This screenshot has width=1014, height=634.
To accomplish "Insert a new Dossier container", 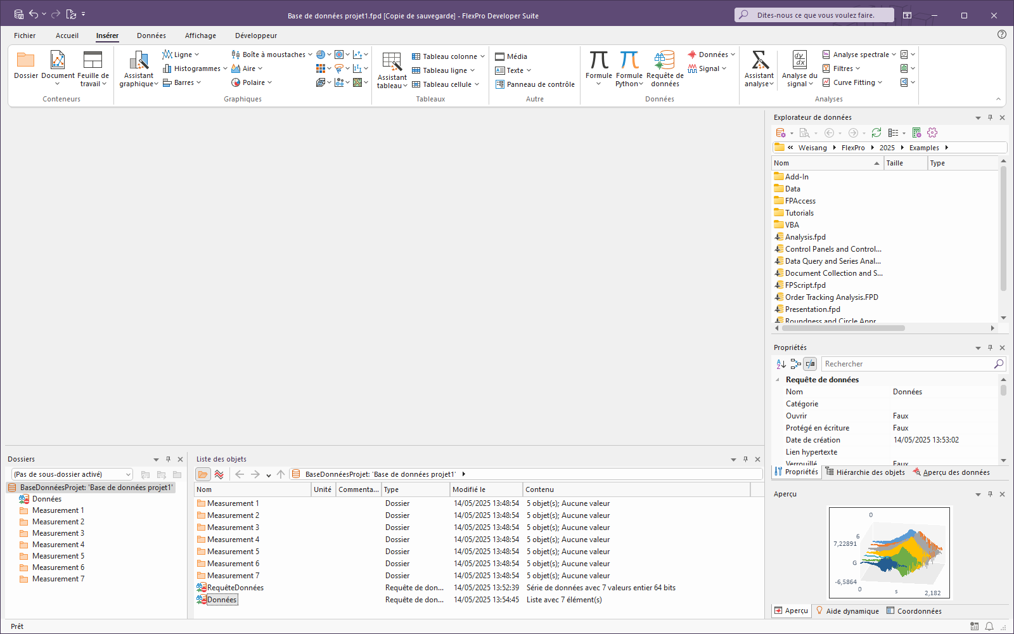I will click(26, 61).
